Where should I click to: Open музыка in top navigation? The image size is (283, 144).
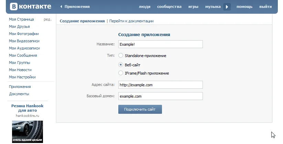[x=213, y=7]
